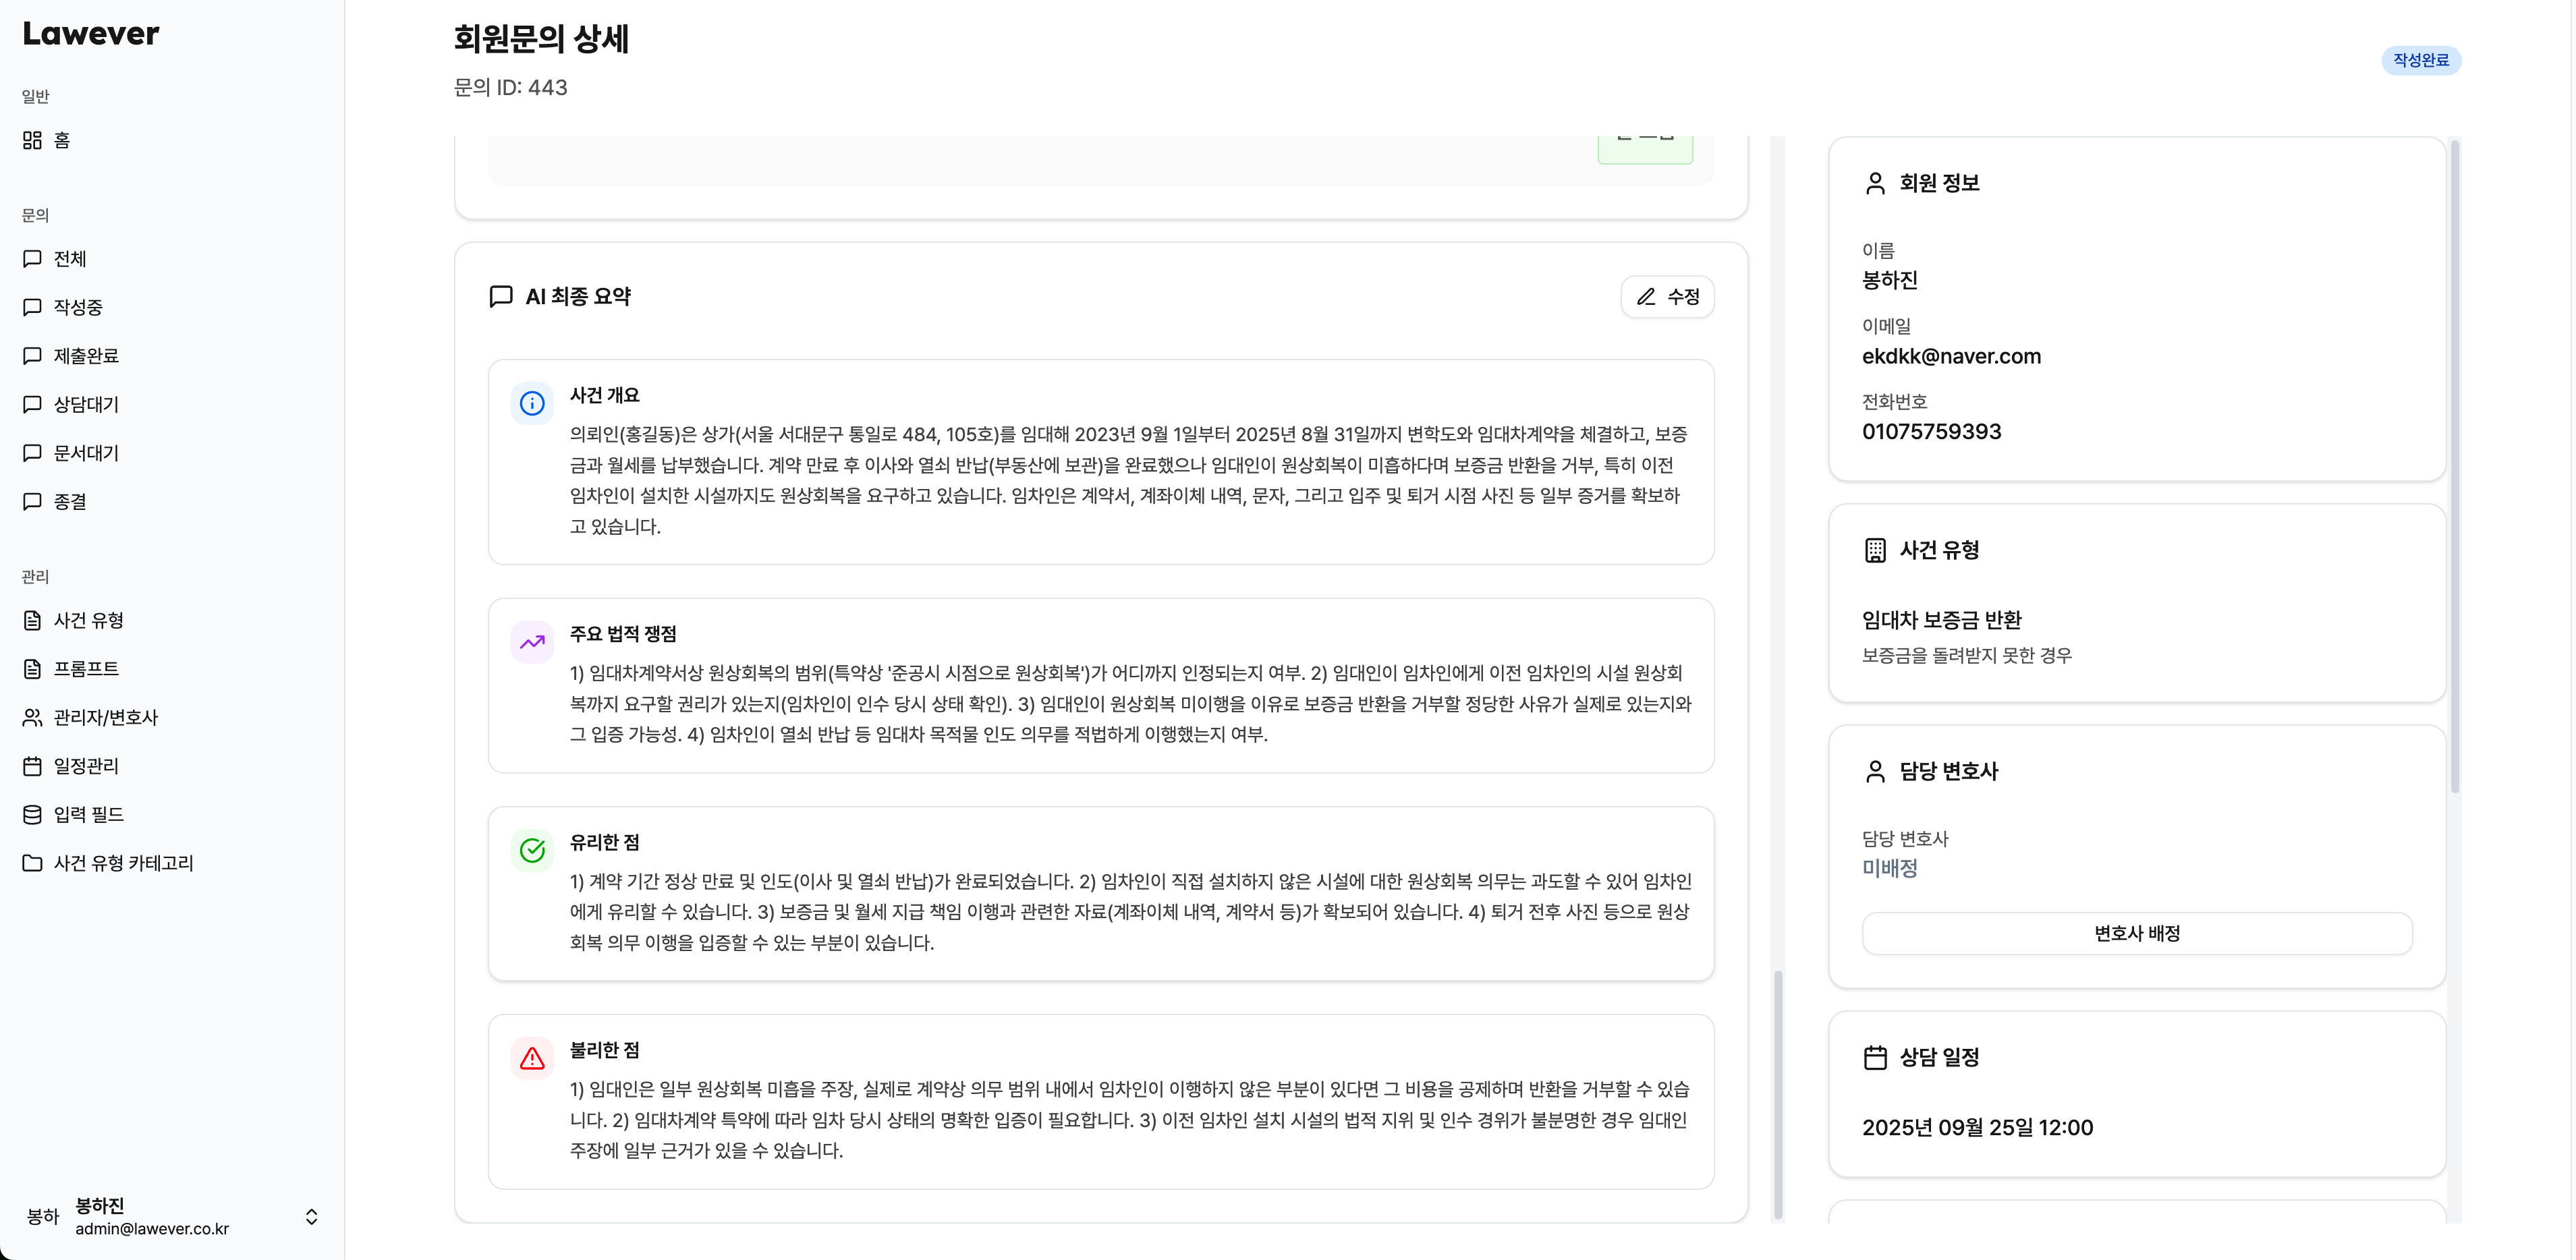Select the 관리자/변호사 people icon
This screenshot has width=2576, height=1260.
coord(32,717)
